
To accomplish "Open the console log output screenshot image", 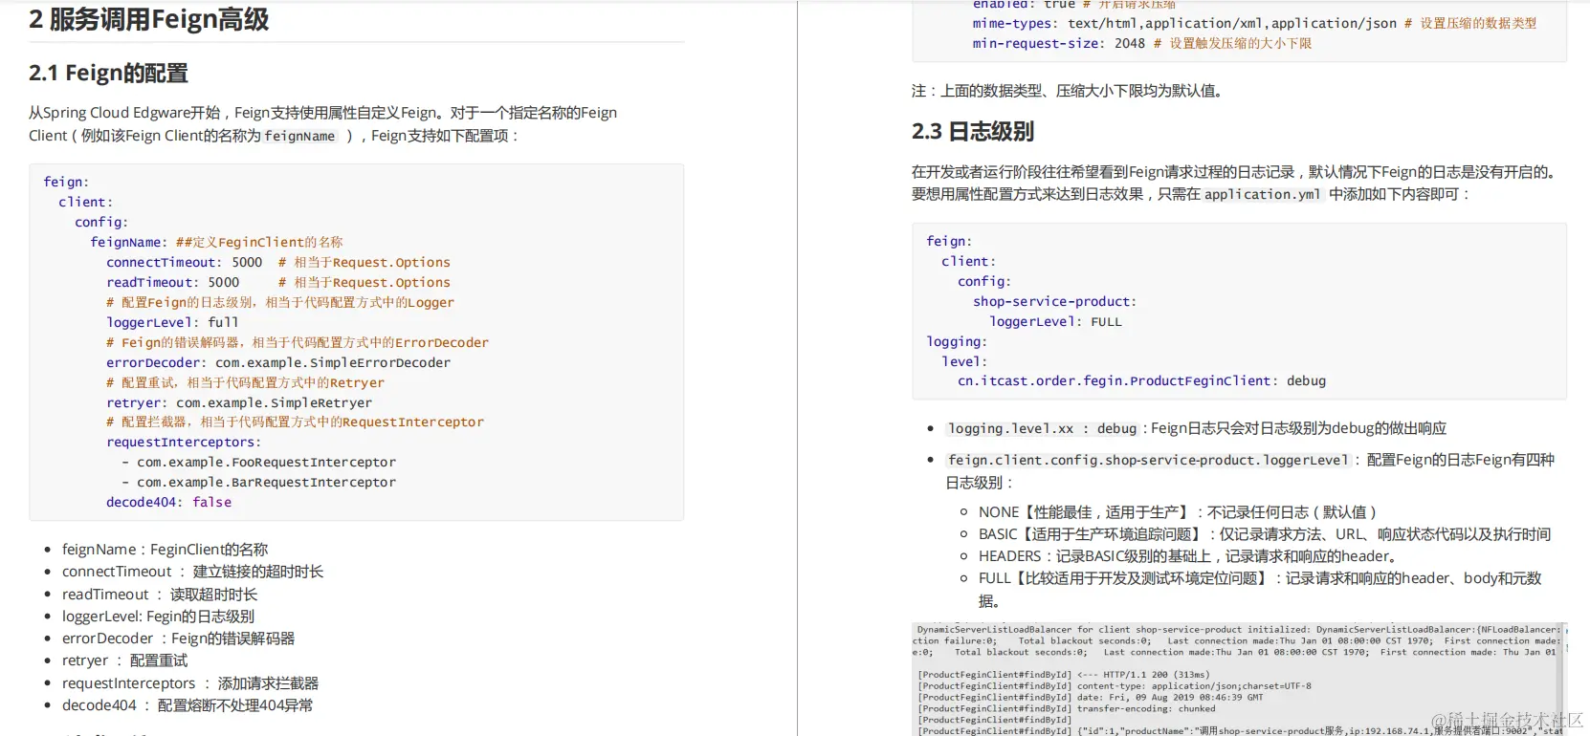I will 1239,680.
